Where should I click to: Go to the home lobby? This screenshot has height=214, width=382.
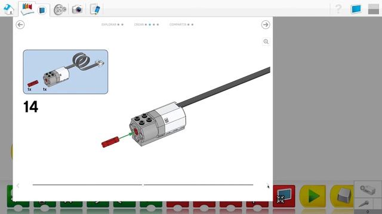(9, 10)
